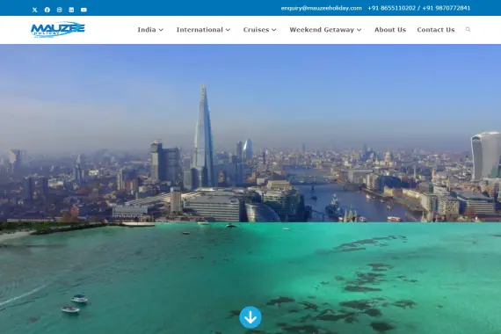This screenshot has width=501, height=334.
Task: Open the International menu item
Action: pyautogui.click(x=200, y=30)
